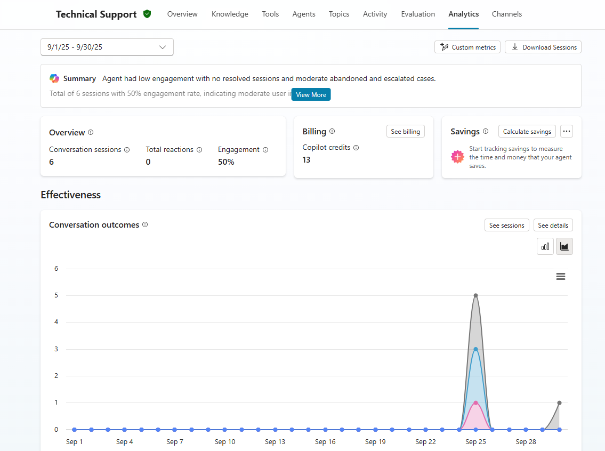
Task: Click the pink data point at 1
Action: 476,403
